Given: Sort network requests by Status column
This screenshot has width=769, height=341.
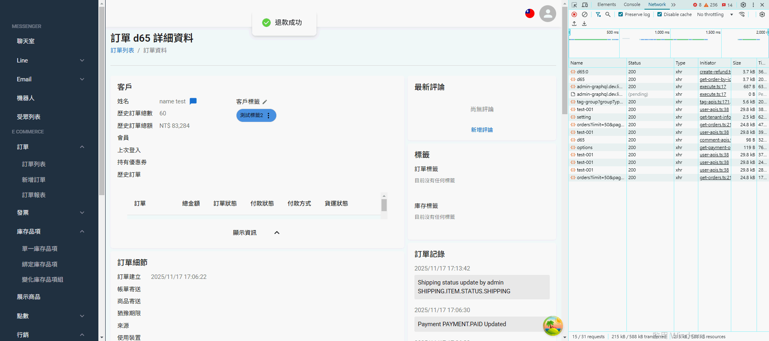Looking at the screenshot, I should [650, 63].
